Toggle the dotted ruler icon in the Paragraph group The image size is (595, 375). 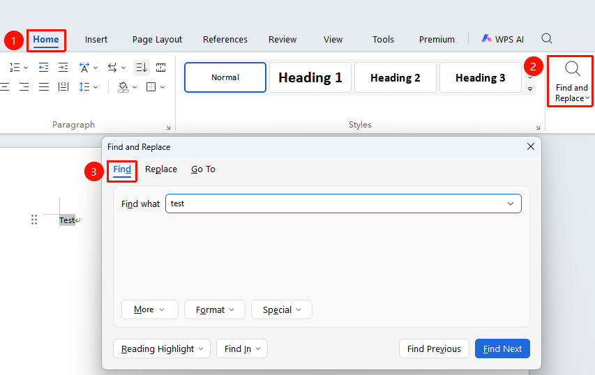point(161,68)
